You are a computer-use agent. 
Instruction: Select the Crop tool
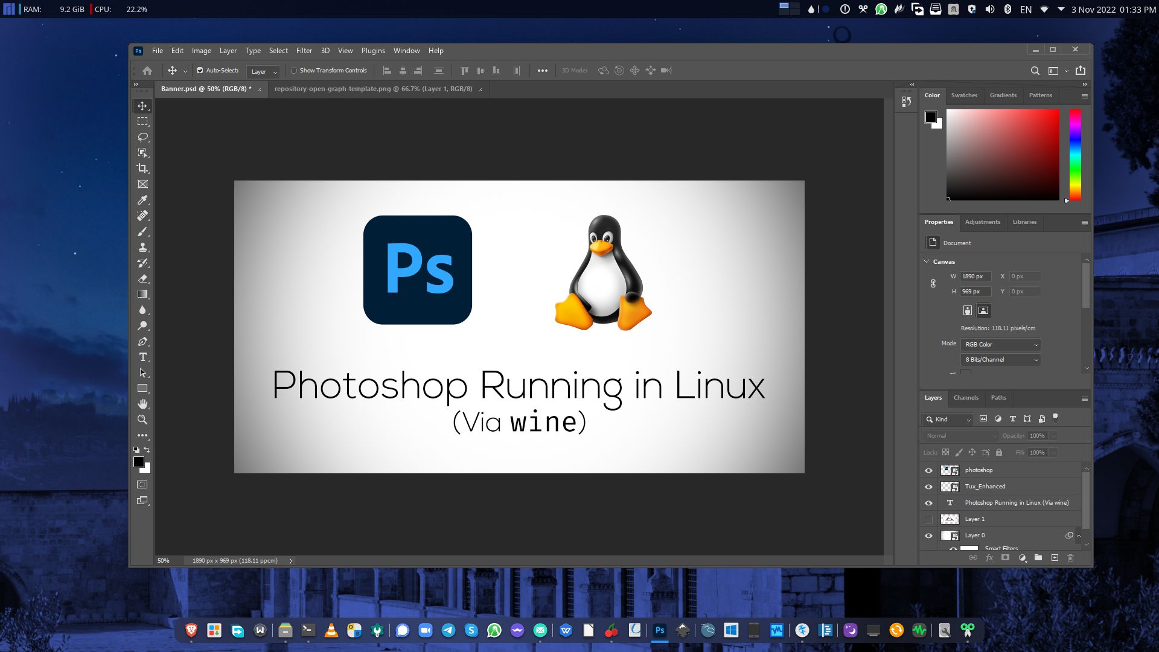[x=143, y=168]
